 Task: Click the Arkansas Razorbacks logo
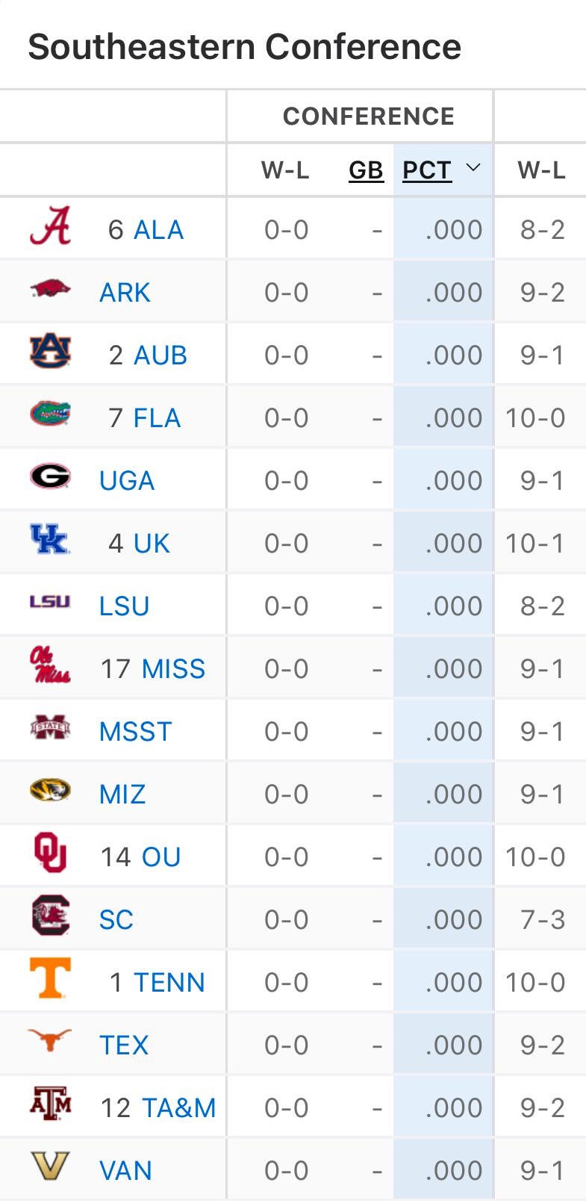50,288
